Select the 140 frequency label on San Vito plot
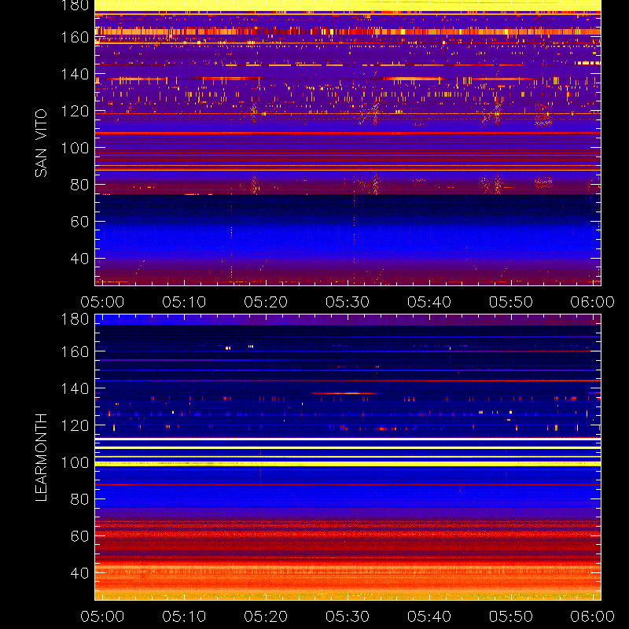Image resolution: width=629 pixels, height=629 pixels. pyautogui.click(x=75, y=74)
